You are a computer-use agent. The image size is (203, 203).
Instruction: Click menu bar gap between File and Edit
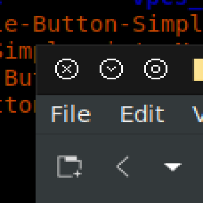coord(106,114)
